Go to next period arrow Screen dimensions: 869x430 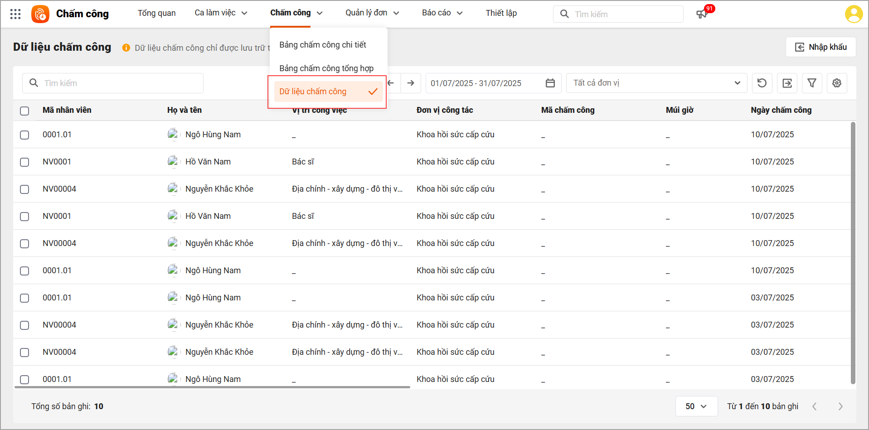411,83
